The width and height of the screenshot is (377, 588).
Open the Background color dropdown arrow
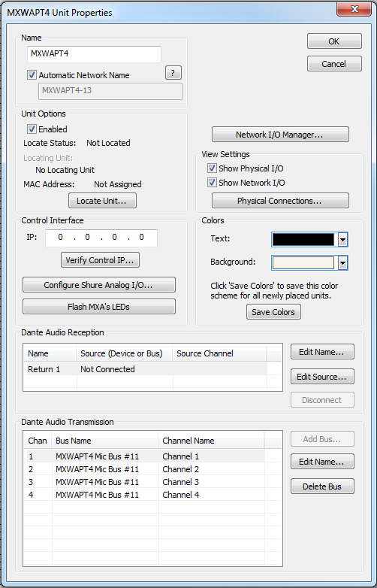click(x=342, y=263)
